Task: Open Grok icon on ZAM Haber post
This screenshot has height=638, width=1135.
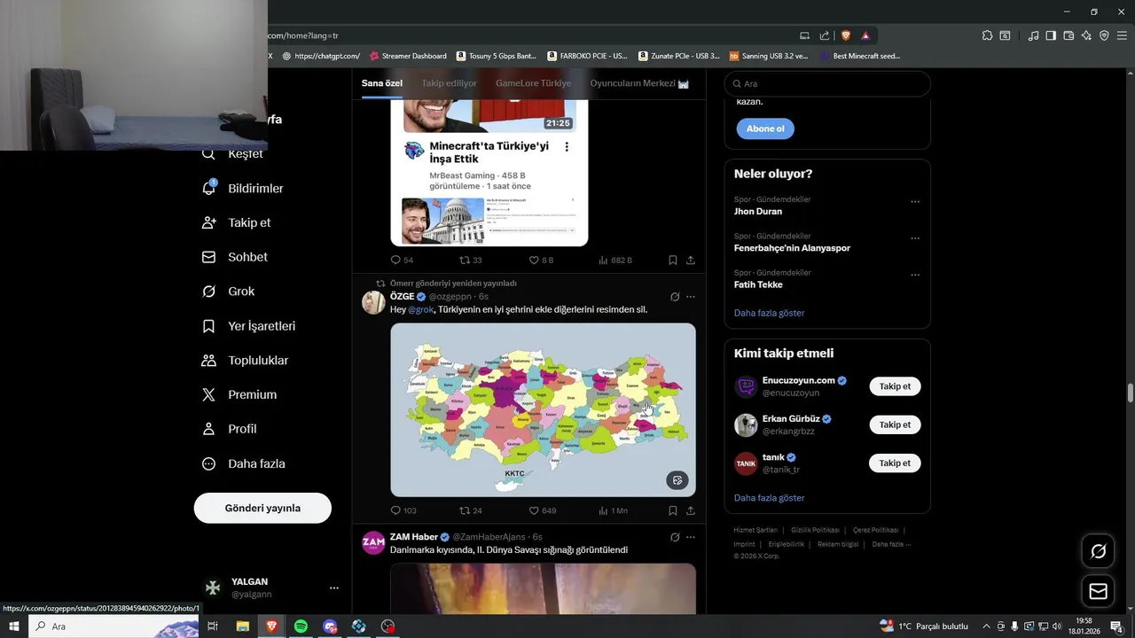Action: [x=674, y=537]
